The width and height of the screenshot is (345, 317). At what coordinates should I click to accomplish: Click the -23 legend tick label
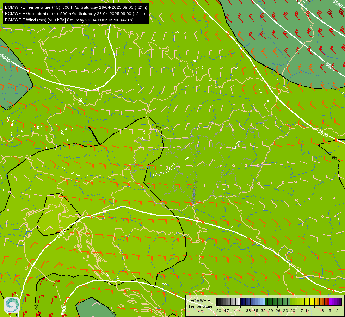tap(285, 311)
